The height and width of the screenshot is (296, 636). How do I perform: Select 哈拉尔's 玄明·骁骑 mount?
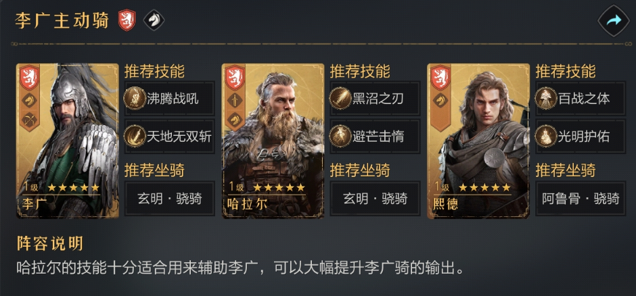376,199
